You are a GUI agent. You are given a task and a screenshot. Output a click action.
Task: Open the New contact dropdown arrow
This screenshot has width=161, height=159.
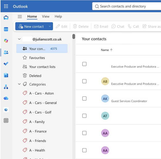50,26
